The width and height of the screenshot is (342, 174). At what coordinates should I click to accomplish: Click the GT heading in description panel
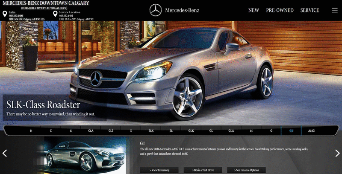143,144
